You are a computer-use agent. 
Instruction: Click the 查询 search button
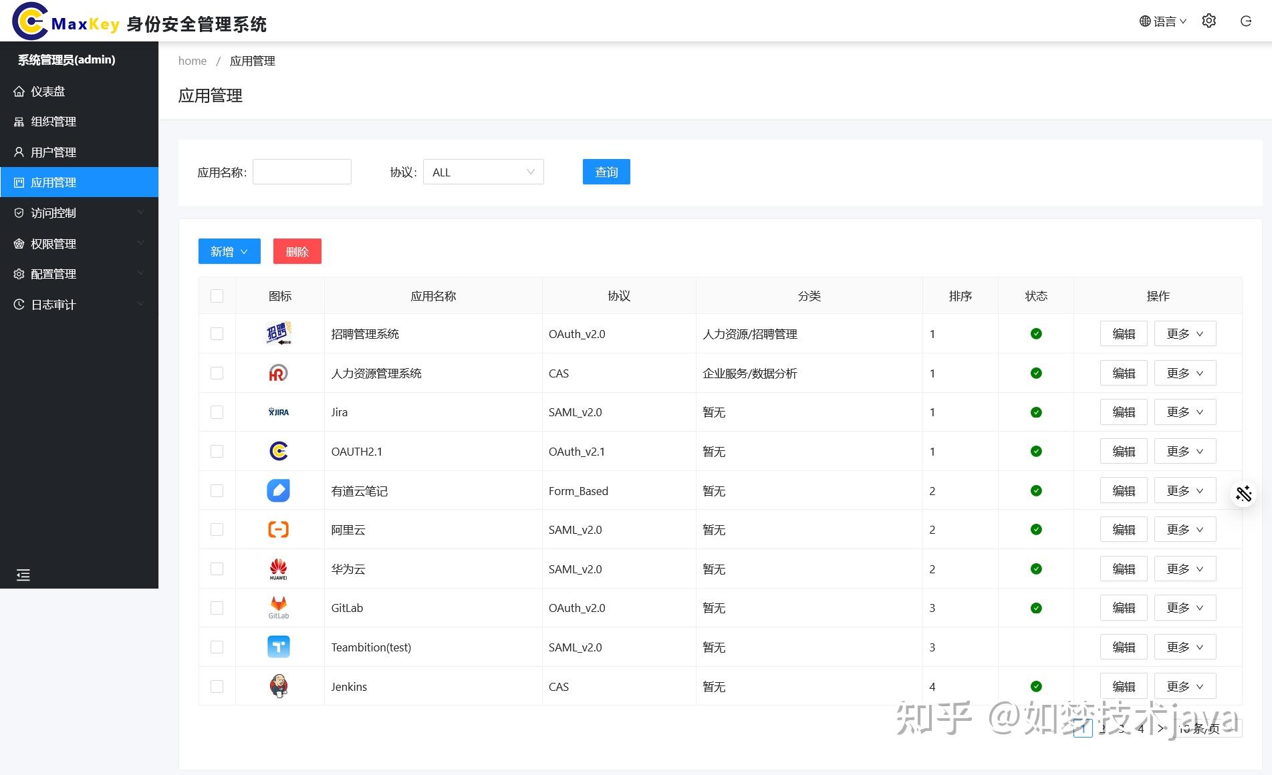pos(606,172)
